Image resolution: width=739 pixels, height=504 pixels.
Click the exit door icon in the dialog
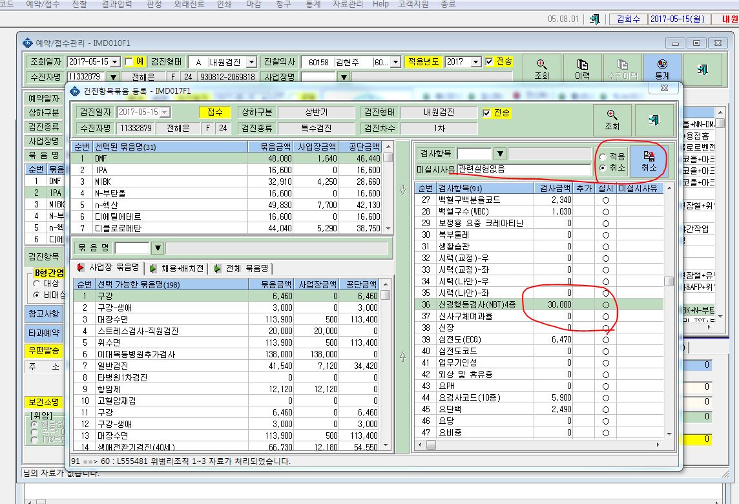pos(654,120)
